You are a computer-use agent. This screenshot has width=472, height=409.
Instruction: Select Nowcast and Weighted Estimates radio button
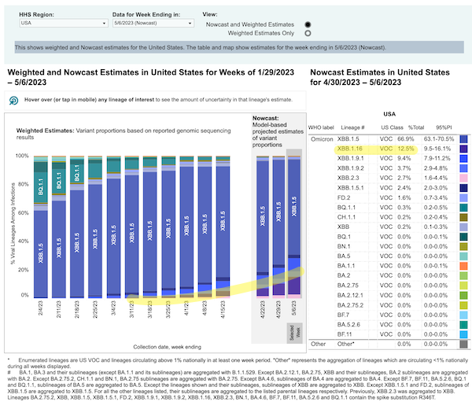tap(308, 24)
